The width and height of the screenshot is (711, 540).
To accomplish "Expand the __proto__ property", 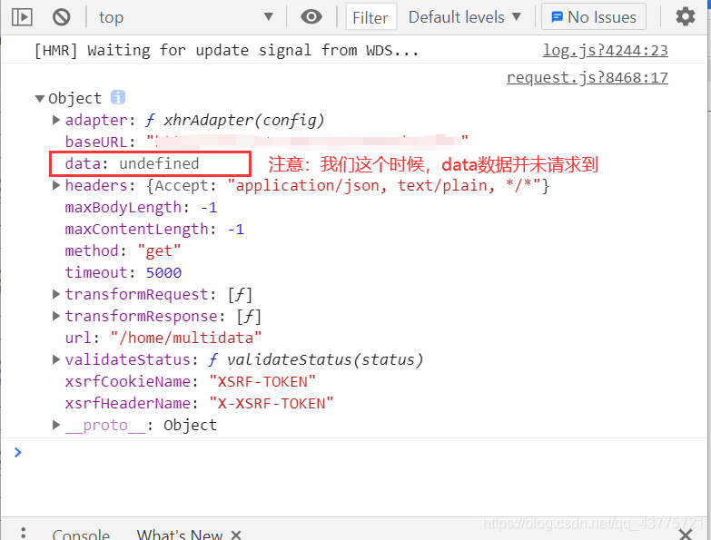I will pyautogui.click(x=55, y=425).
